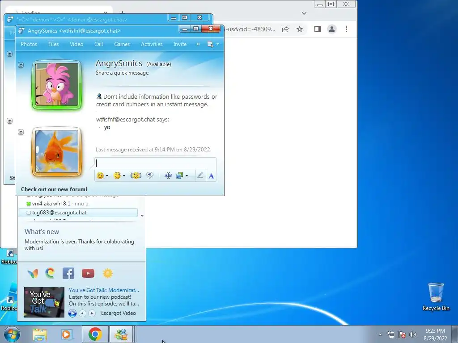Viewport: 458px width, 343px height.
Task: Collapse your goldfish display picture arrow
Action: click(x=21, y=132)
